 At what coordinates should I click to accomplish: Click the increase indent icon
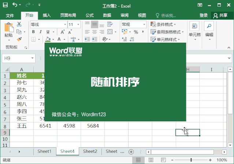[x=94, y=39]
